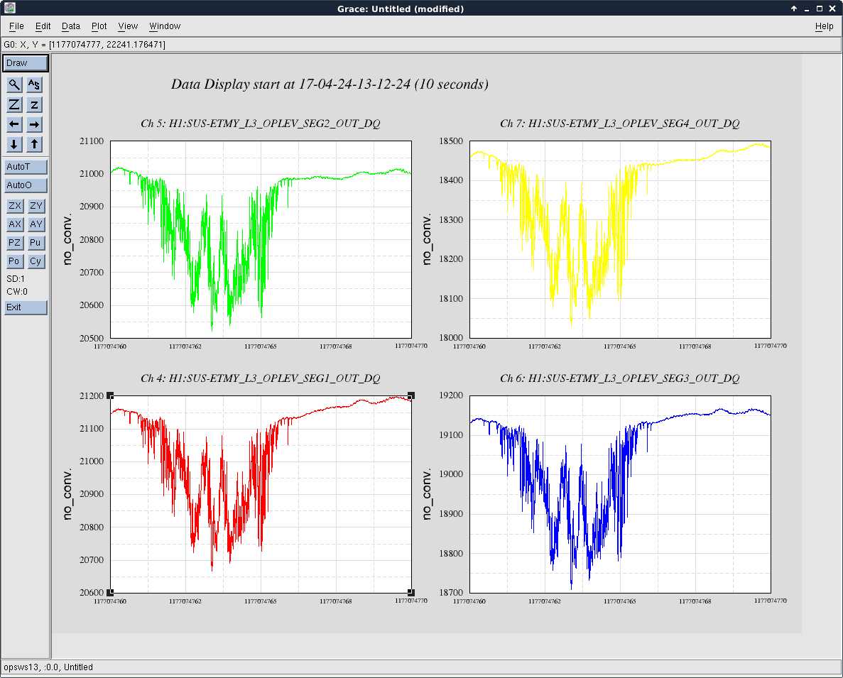The width and height of the screenshot is (843, 678).
Task: Click the Ch 5 SEG2 subtitle
Action: pyautogui.click(x=261, y=124)
